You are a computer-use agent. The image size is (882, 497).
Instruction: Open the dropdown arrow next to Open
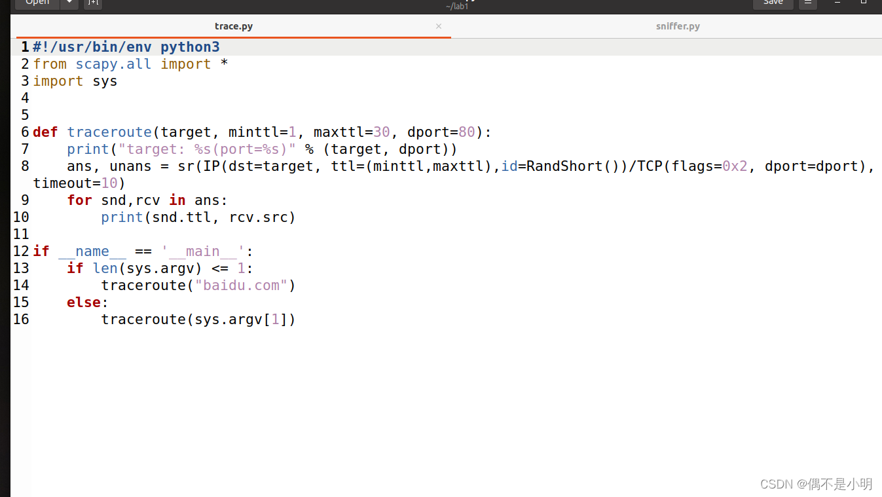pos(69,3)
